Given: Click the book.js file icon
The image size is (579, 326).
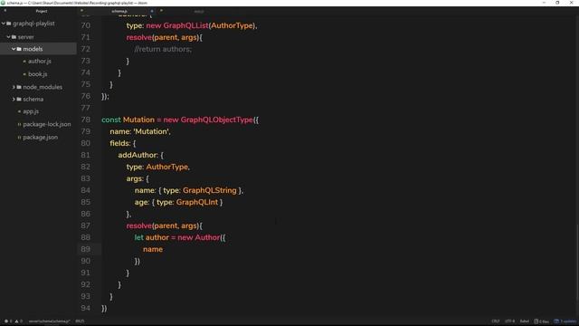Looking at the screenshot, I should coord(24,74).
